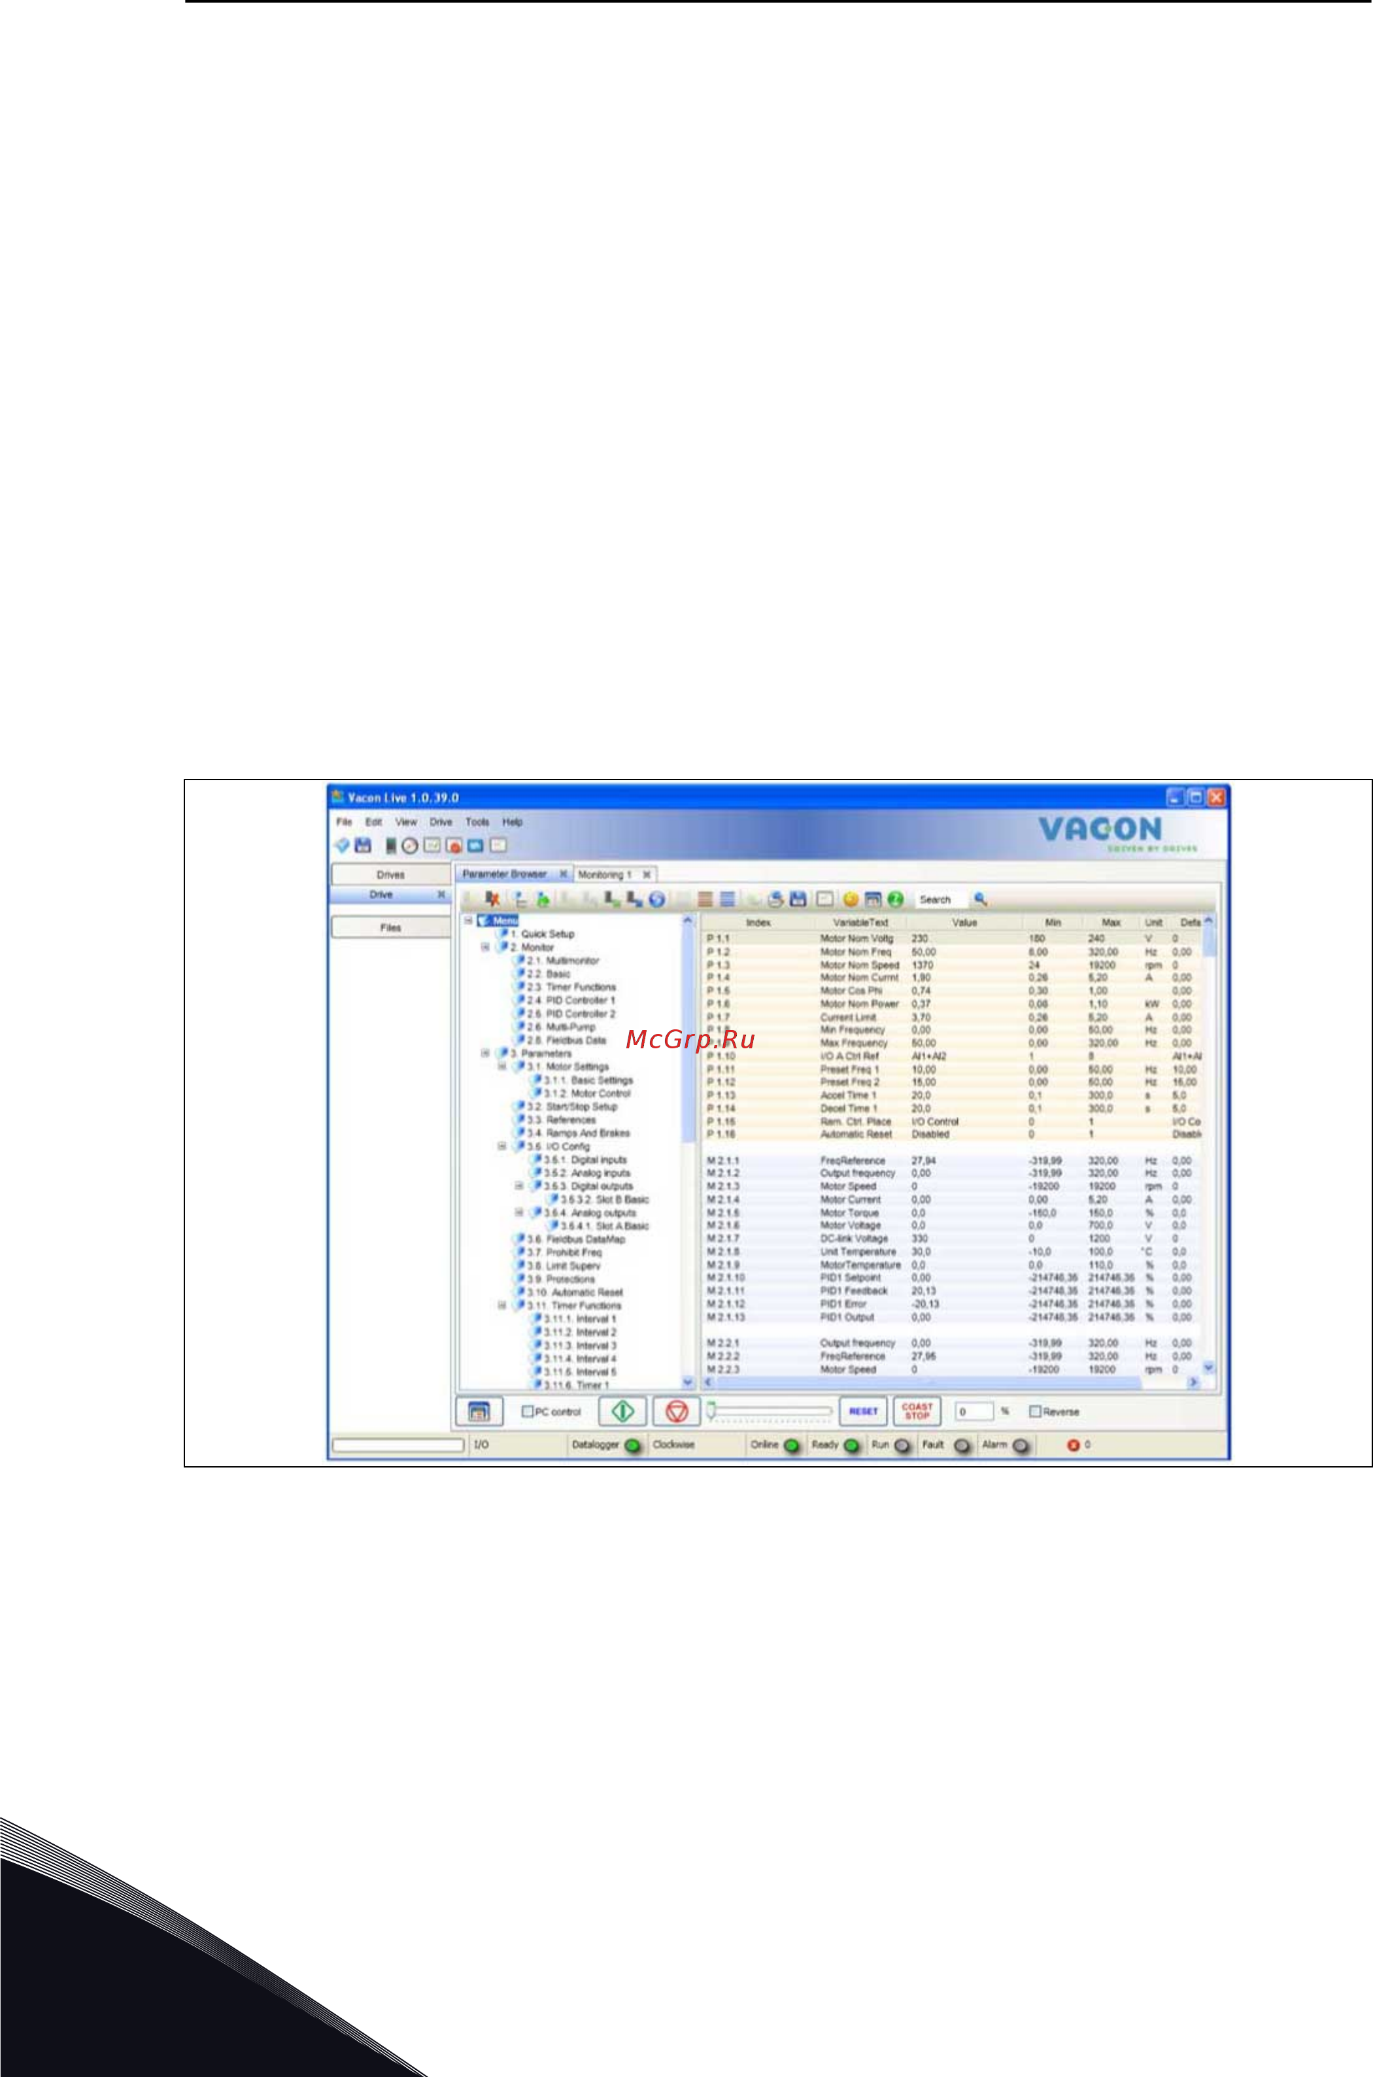This screenshot has width=1373, height=2077.
Task: Click the blue round refresh icon
Action: (x=656, y=899)
